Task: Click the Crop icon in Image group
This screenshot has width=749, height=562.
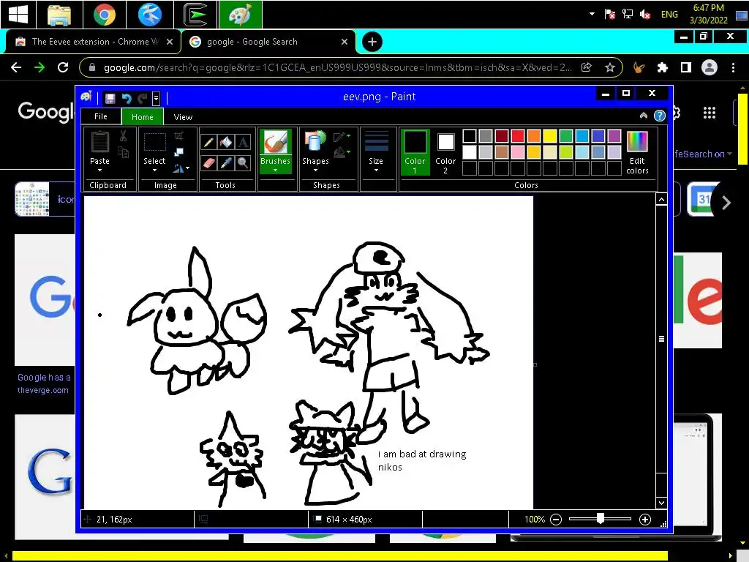Action: tap(179, 136)
